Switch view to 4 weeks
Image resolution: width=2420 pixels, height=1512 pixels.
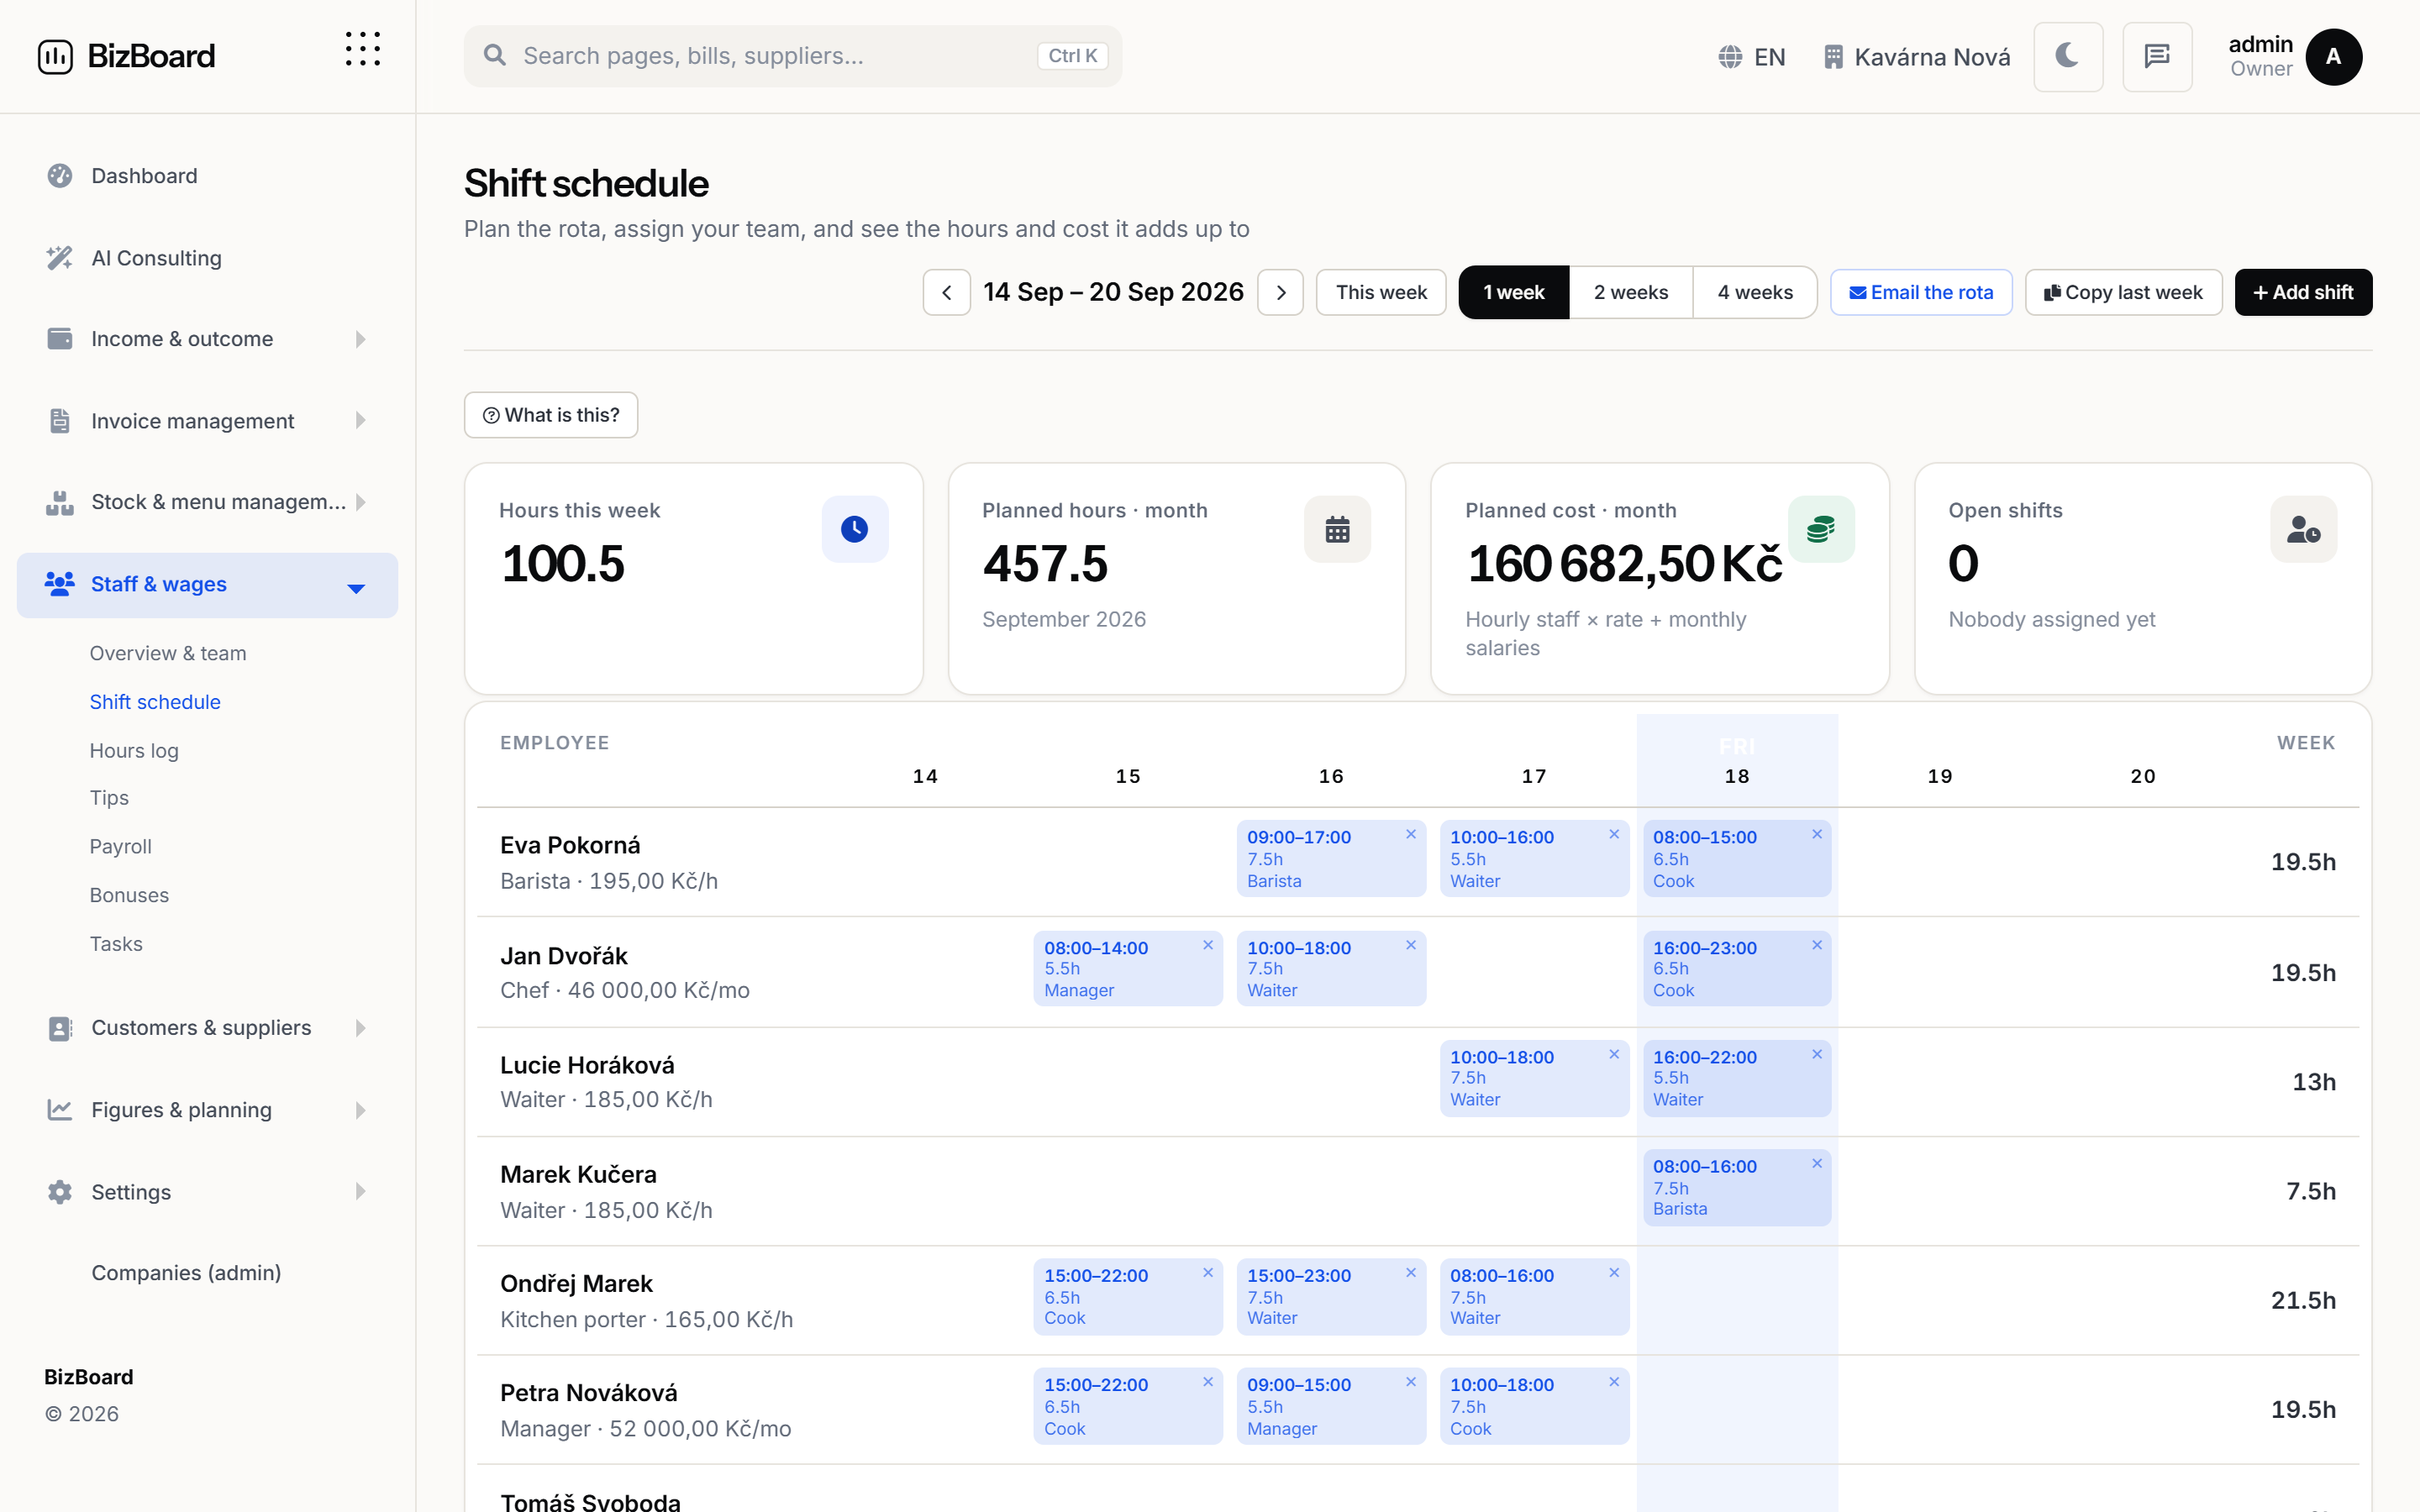tap(1755, 292)
